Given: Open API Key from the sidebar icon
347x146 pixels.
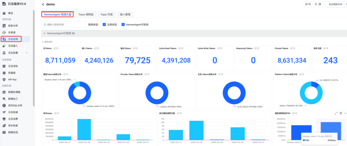Looking at the screenshot, I should [x=4, y=79].
